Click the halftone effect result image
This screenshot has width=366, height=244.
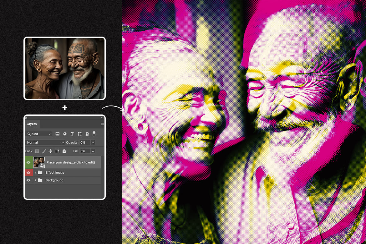pos(244,122)
